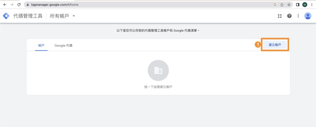Click the building placeholder icon
The width and height of the screenshot is (316, 127).
pos(158,70)
